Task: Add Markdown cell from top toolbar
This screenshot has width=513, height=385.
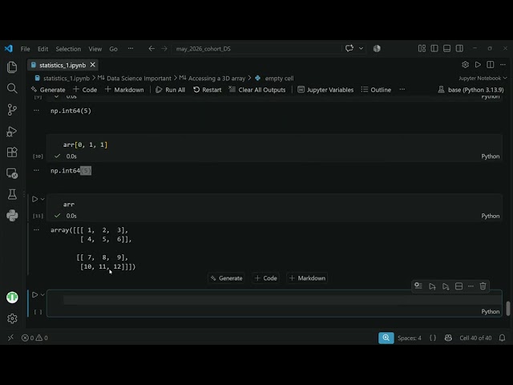Action: pyautogui.click(x=124, y=90)
